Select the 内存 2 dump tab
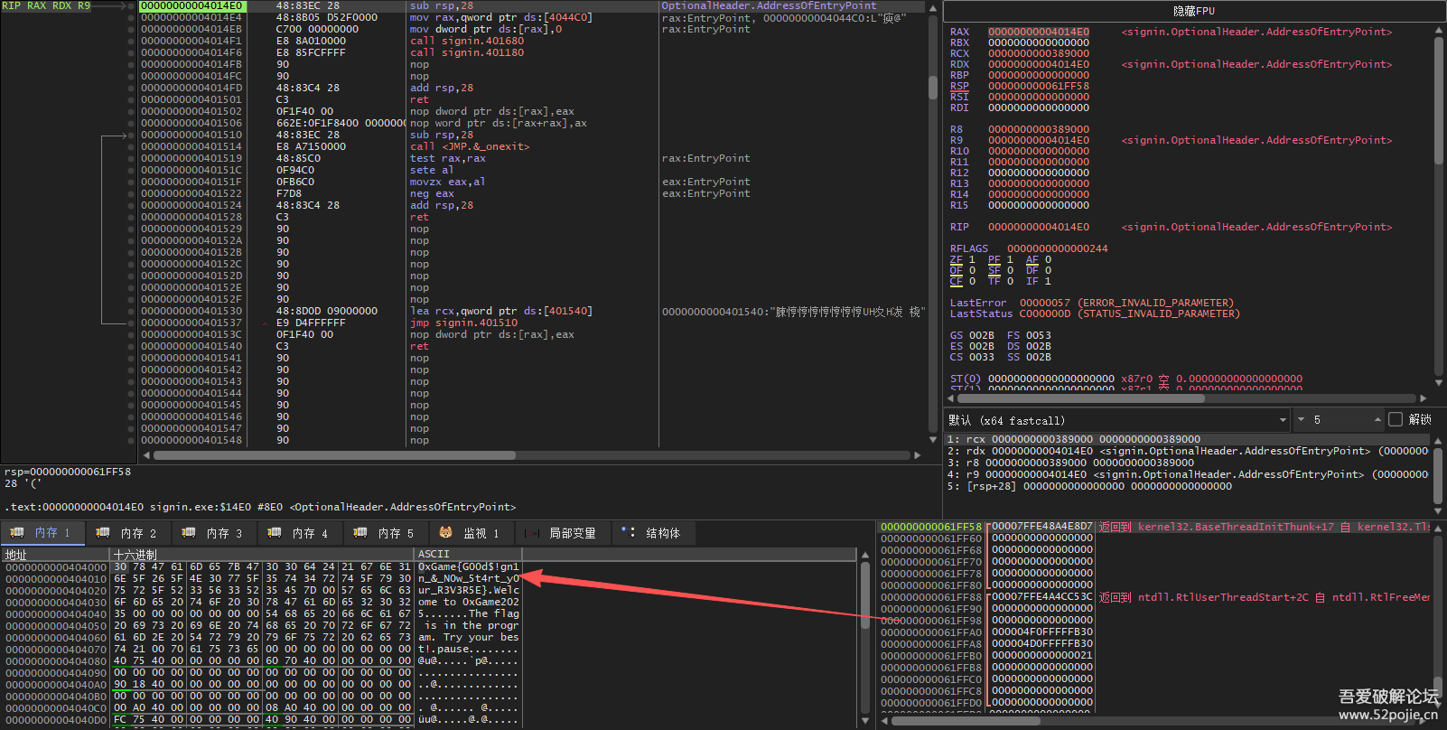Screen dimensions: 1447x730 click(x=128, y=533)
